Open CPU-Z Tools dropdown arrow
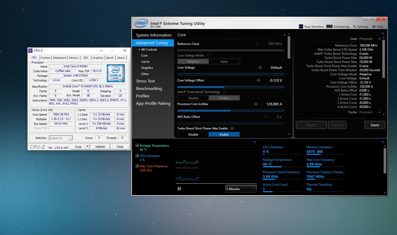The image size is (397, 235). (x=87, y=147)
